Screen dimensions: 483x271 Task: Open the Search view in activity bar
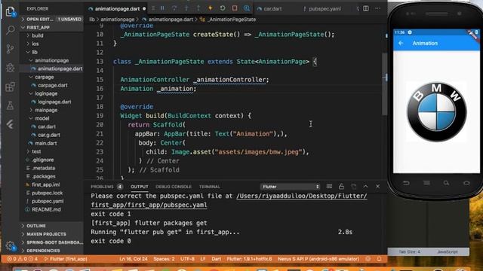(10, 30)
